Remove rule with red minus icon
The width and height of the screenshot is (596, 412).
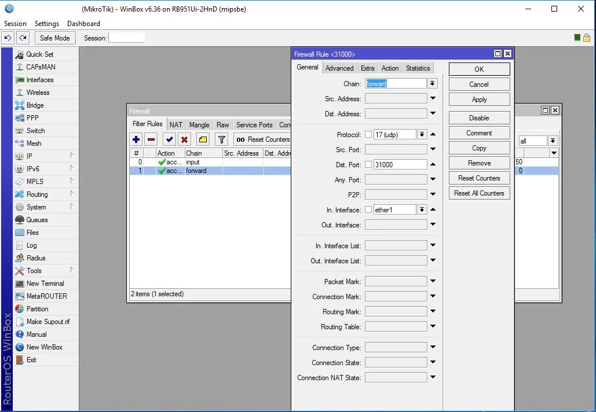point(151,139)
